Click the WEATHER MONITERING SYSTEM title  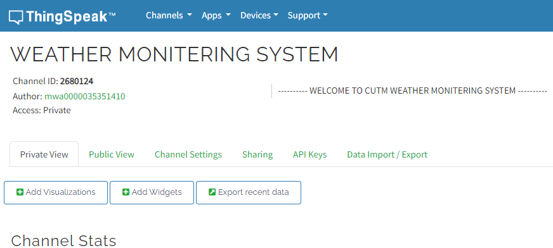point(174,54)
